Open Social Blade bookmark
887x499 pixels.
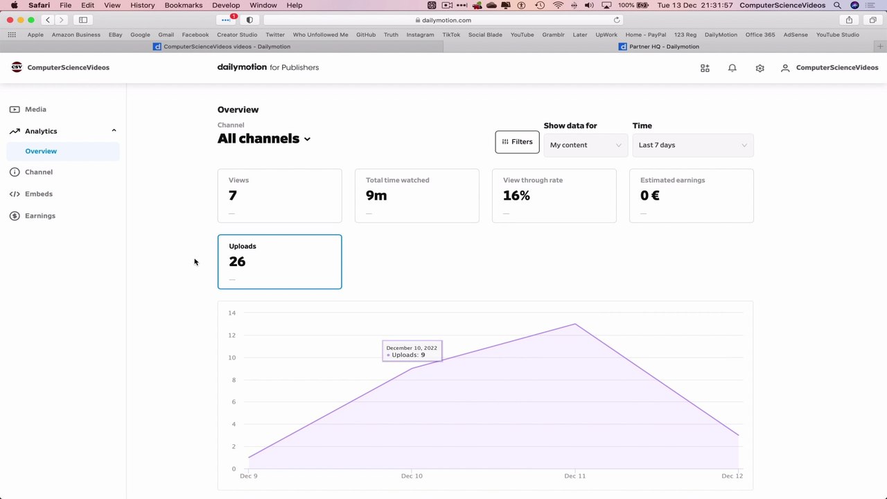[485, 35]
